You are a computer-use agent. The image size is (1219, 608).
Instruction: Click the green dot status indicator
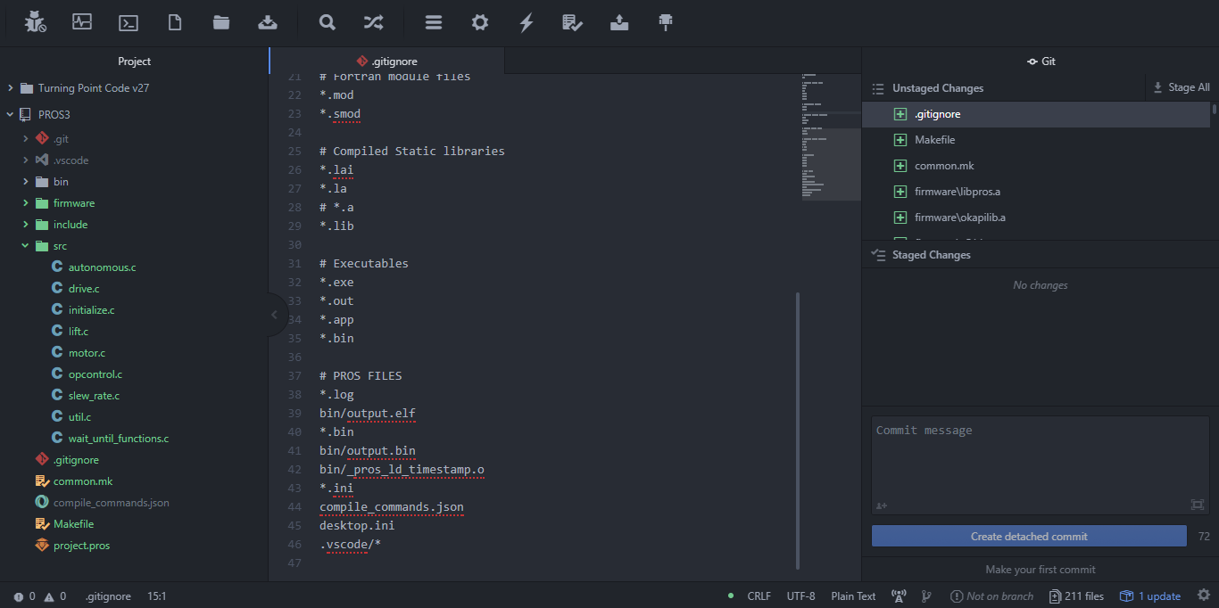[x=731, y=596]
